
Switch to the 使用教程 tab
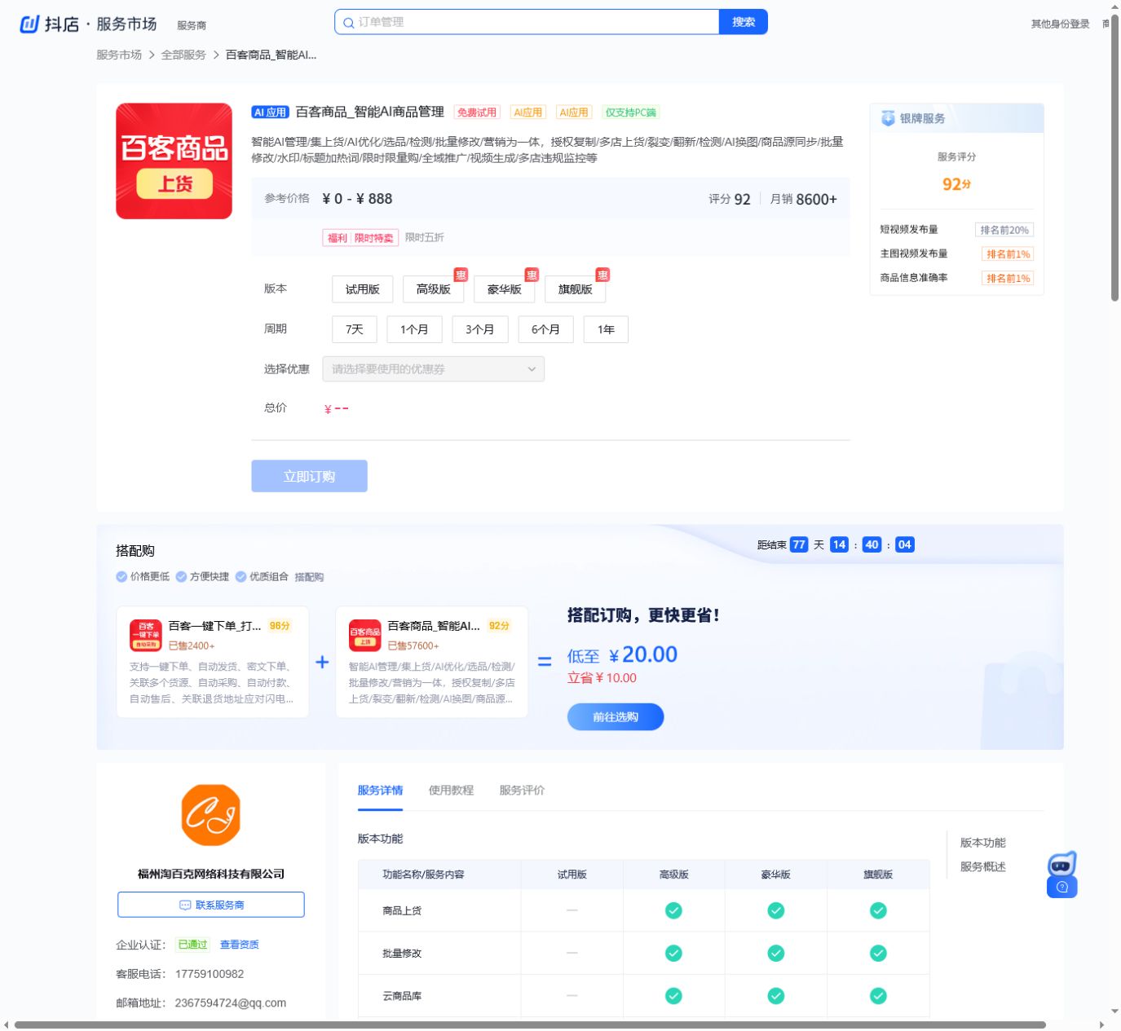pos(451,790)
